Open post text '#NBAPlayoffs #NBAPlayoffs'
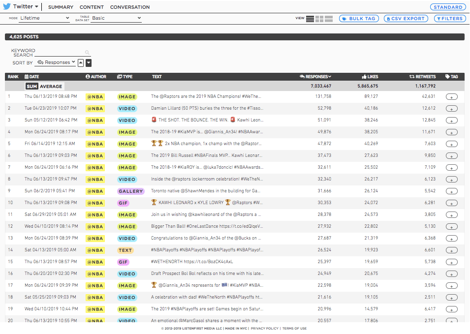470x334 pixels. pyautogui.click(x=207, y=250)
